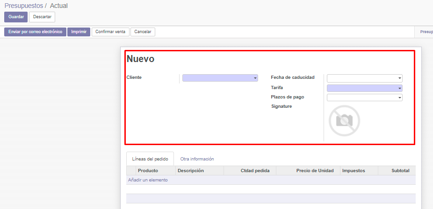Click the Subtotal column header
The image size is (433, 209).
(x=400, y=171)
